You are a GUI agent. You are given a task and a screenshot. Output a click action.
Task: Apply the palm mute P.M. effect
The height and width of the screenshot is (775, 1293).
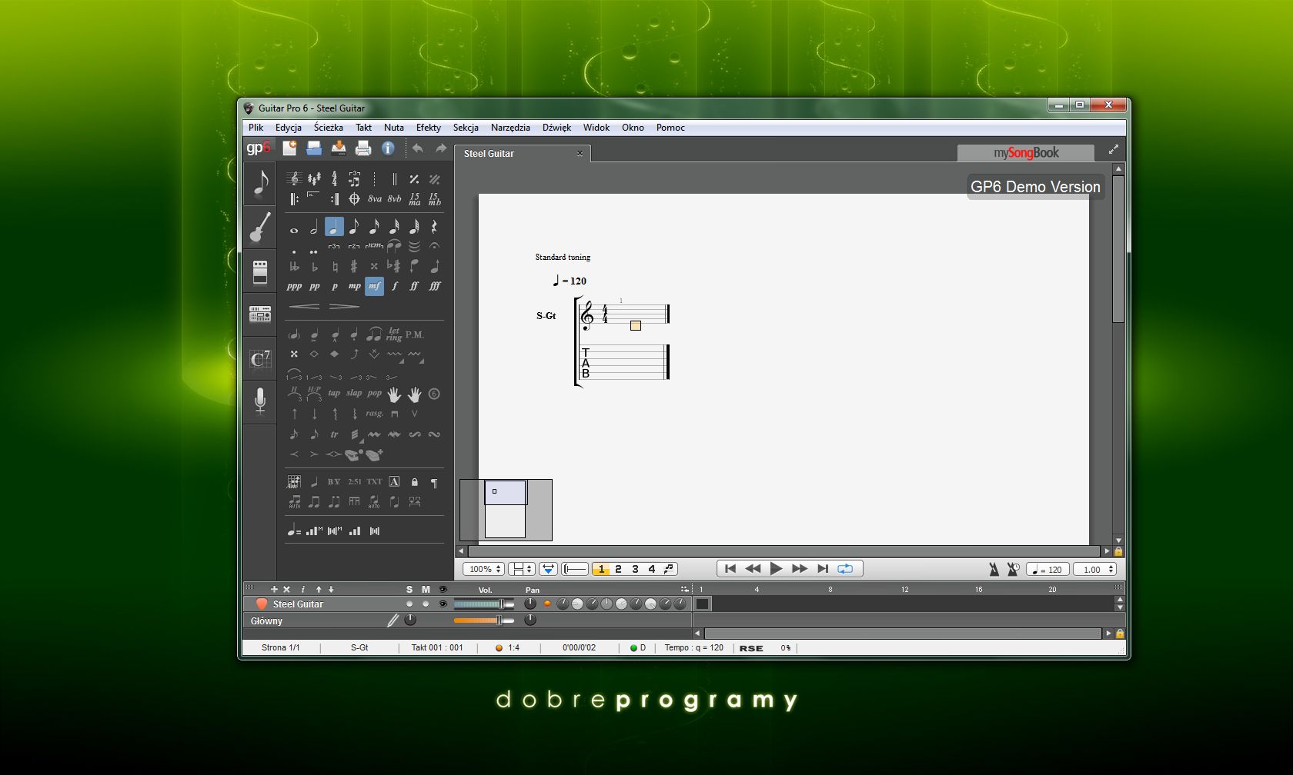pyautogui.click(x=415, y=334)
